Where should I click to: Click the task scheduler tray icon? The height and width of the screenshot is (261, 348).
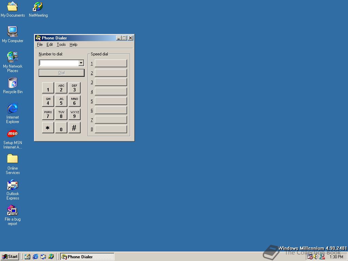[310, 257]
